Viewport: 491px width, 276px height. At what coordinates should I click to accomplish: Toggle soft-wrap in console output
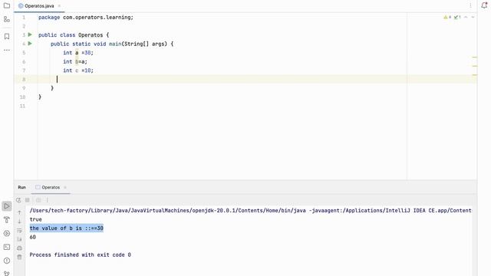(19, 230)
